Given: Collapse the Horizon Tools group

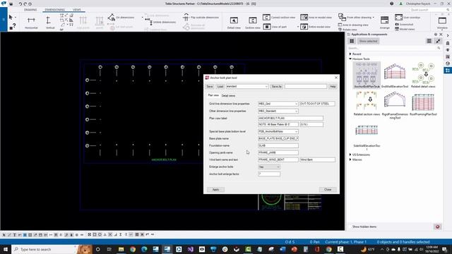Looking at the screenshot, I should (x=350, y=59).
